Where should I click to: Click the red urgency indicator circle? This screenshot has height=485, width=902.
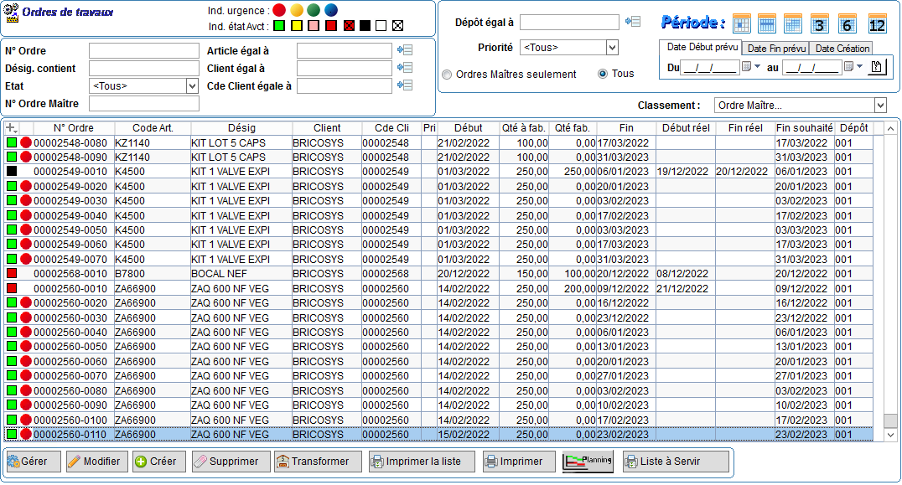pyautogui.click(x=279, y=10)
